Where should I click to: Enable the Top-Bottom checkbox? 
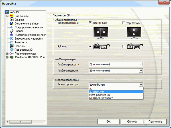pos(124,23)
